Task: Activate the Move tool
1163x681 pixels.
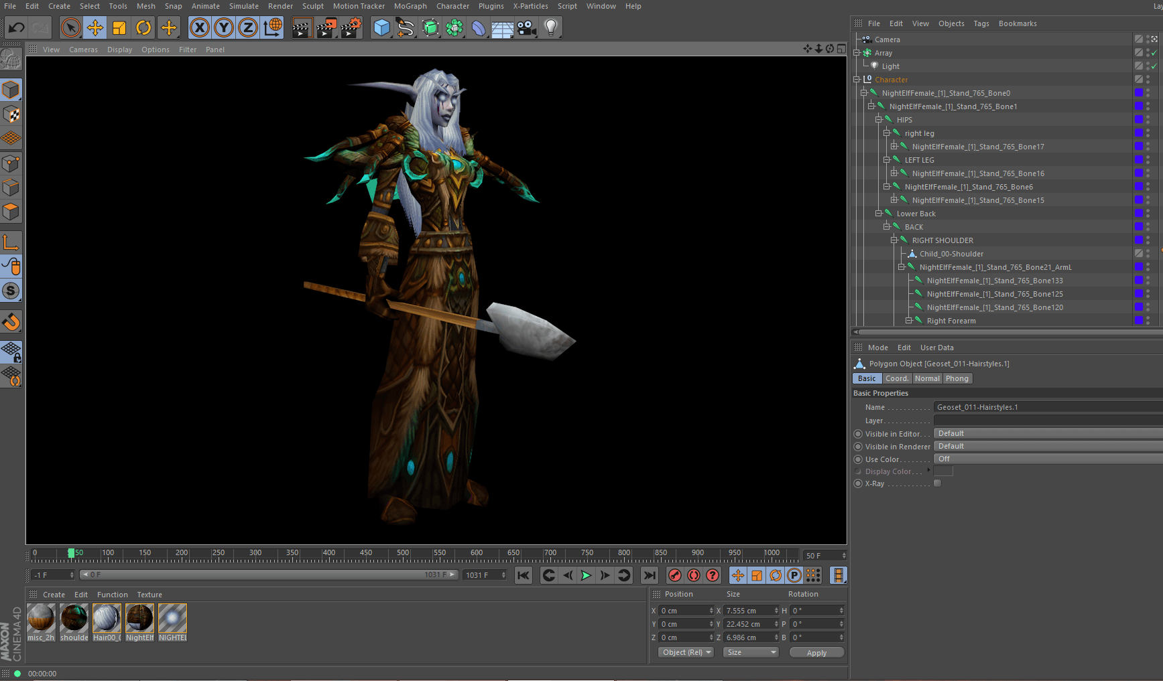Action: coord(95,27)
